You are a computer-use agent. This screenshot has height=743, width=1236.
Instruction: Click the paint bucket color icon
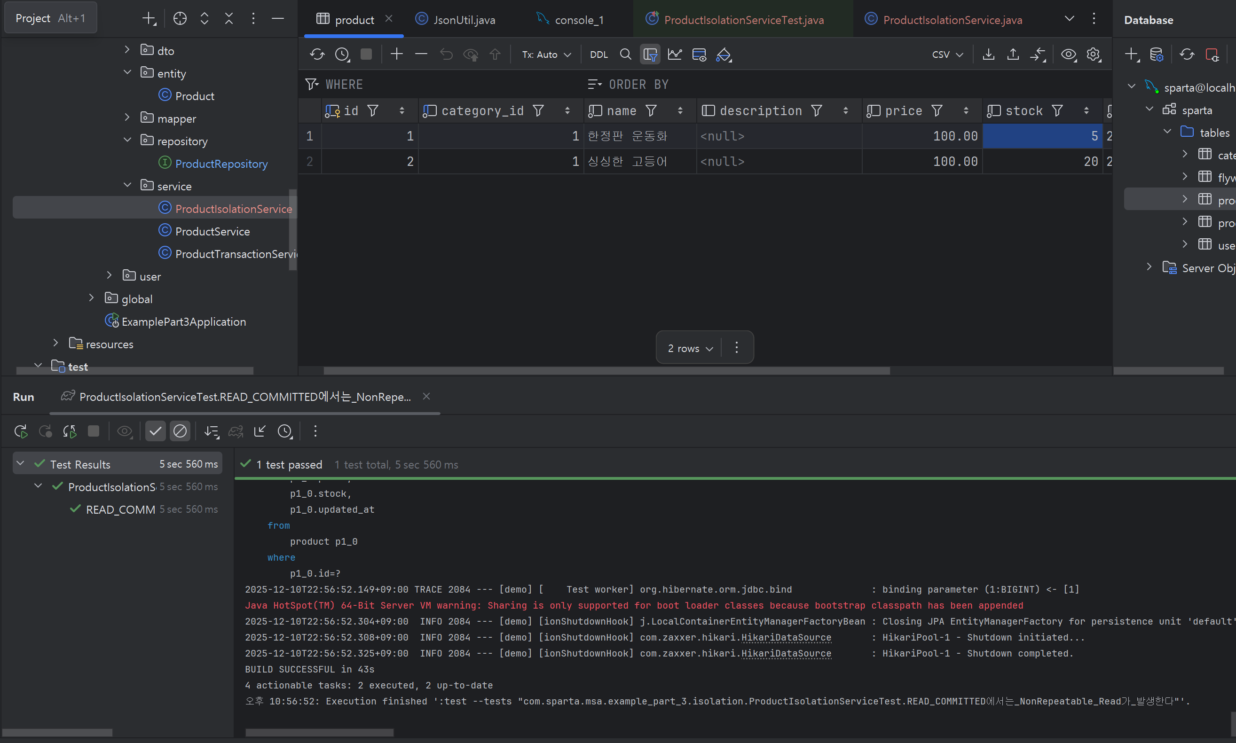(724, 54)
